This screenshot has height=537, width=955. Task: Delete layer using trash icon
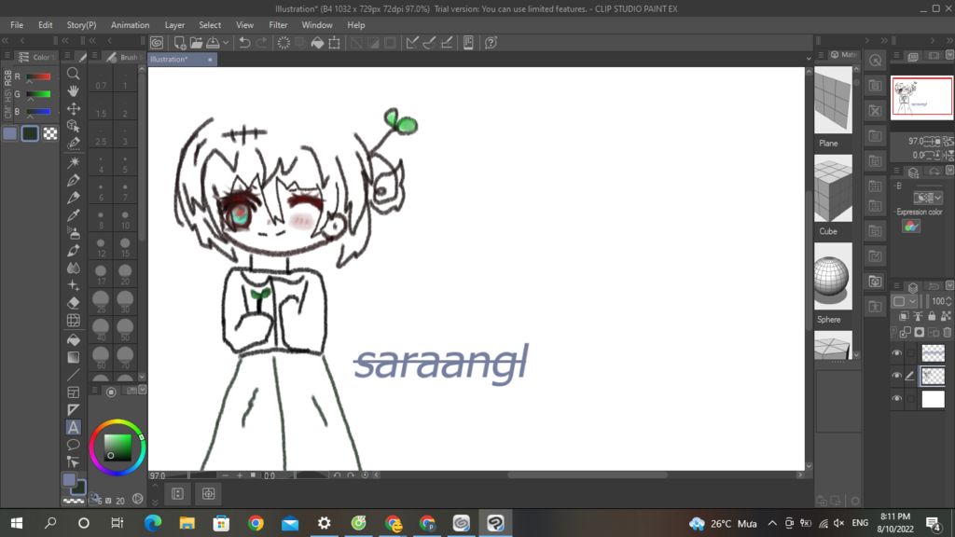[x=948, y=333]
